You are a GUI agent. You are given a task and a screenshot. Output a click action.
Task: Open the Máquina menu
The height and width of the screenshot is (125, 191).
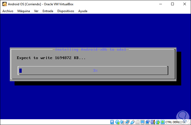pyautogui.click(x=24, y=11)
